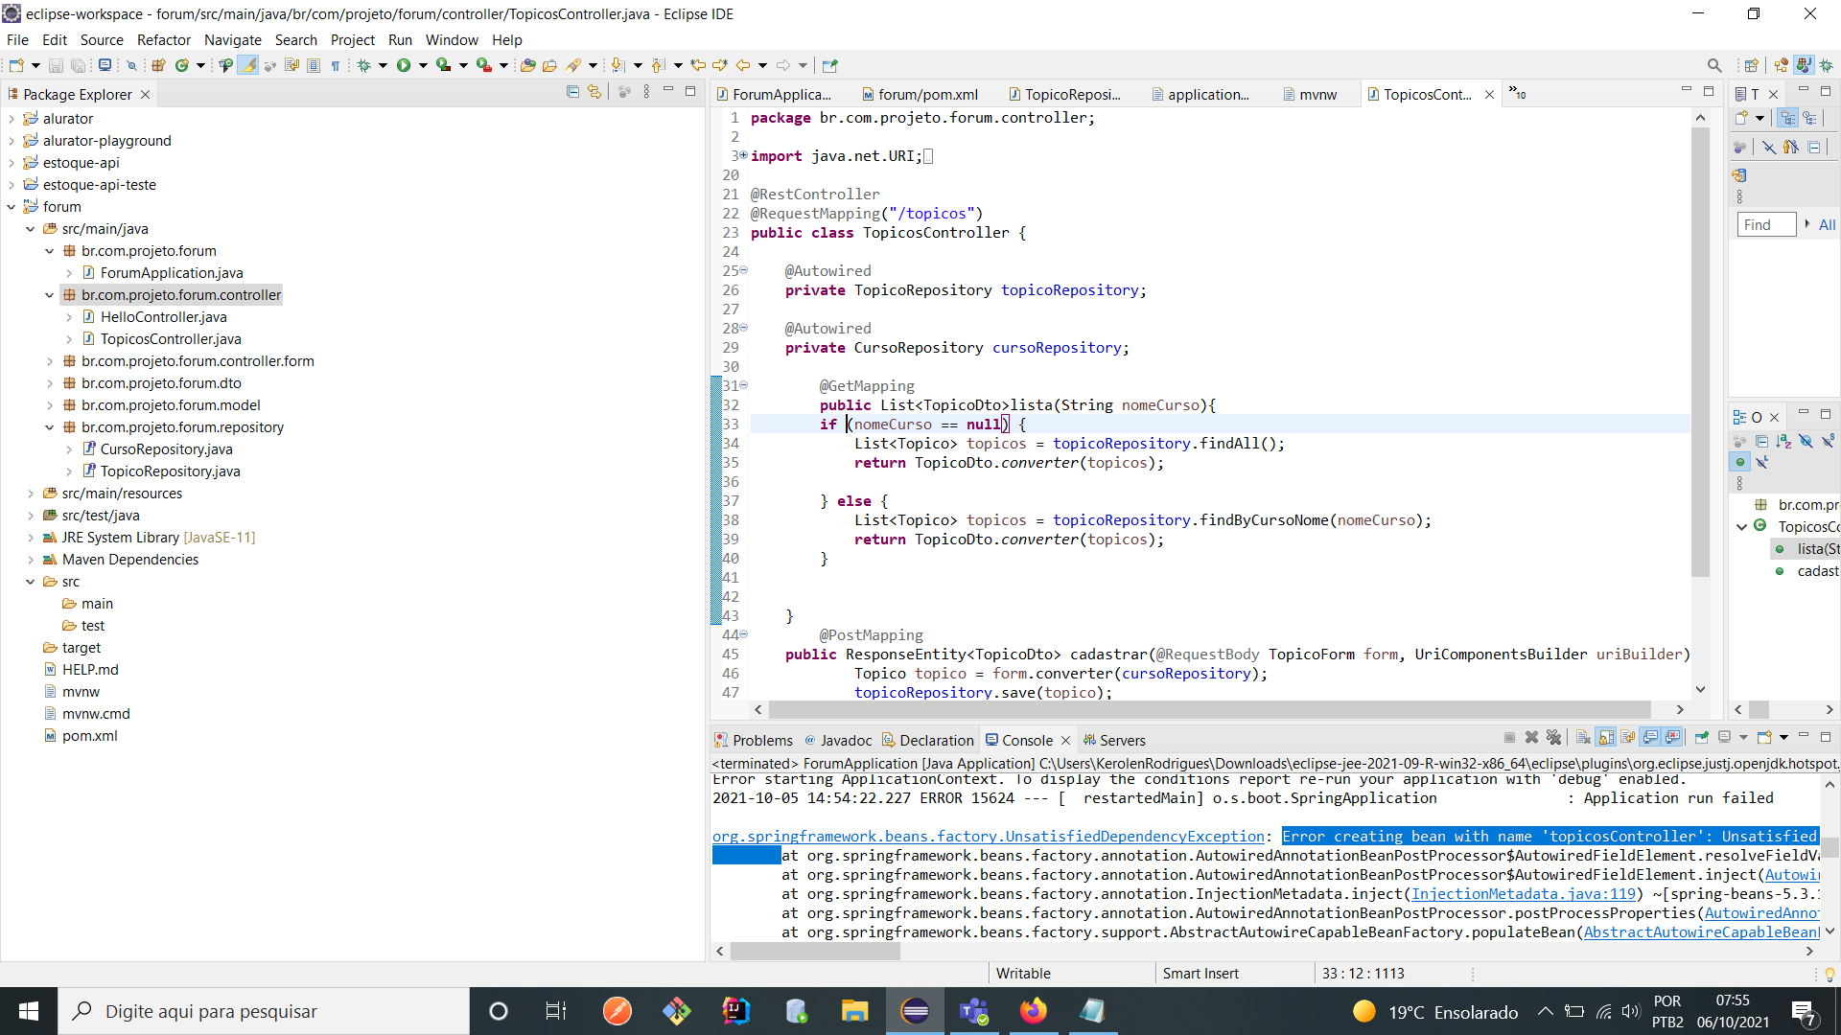Click the Search magnifier icon at top right
1841x1035 pixels.
pos(1714,65)
